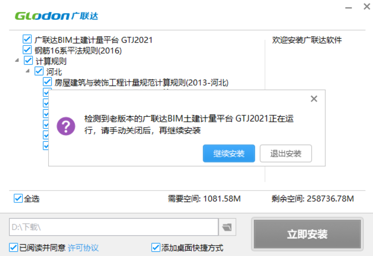Click the dialog message about 老版本 running
The image size is (373, 256).
pos(189,124)
